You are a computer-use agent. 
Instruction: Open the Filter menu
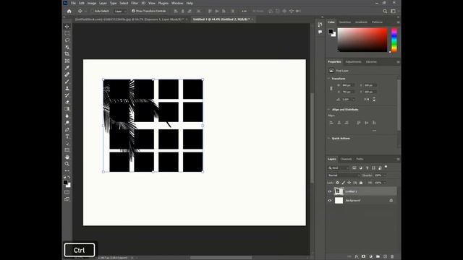click(x=135, y=3)
